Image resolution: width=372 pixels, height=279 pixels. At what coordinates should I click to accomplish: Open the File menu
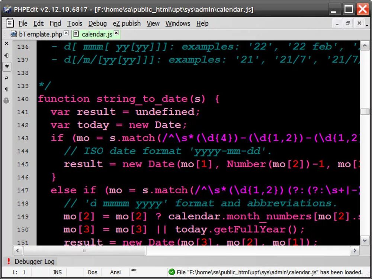coord(23,23)
